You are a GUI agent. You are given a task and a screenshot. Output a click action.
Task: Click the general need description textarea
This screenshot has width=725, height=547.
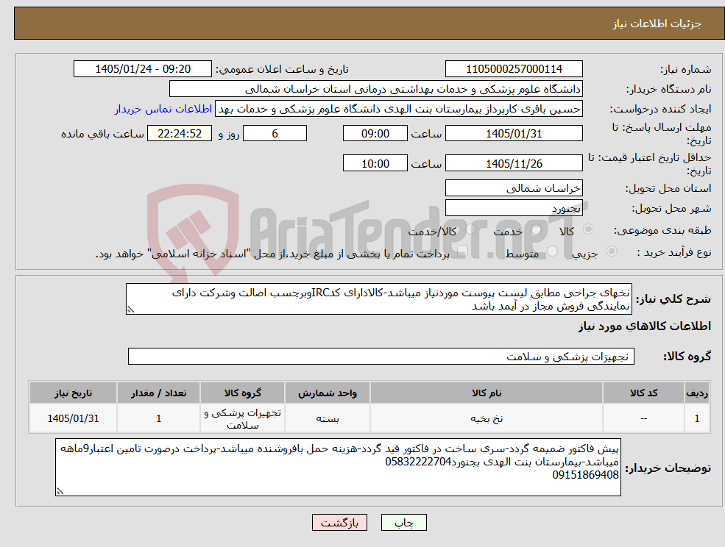(378, 299)
